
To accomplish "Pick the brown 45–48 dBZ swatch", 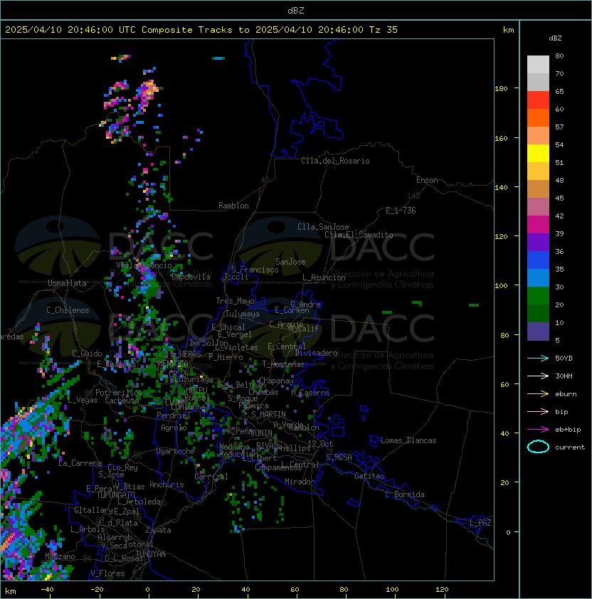I will coord(538,189).
